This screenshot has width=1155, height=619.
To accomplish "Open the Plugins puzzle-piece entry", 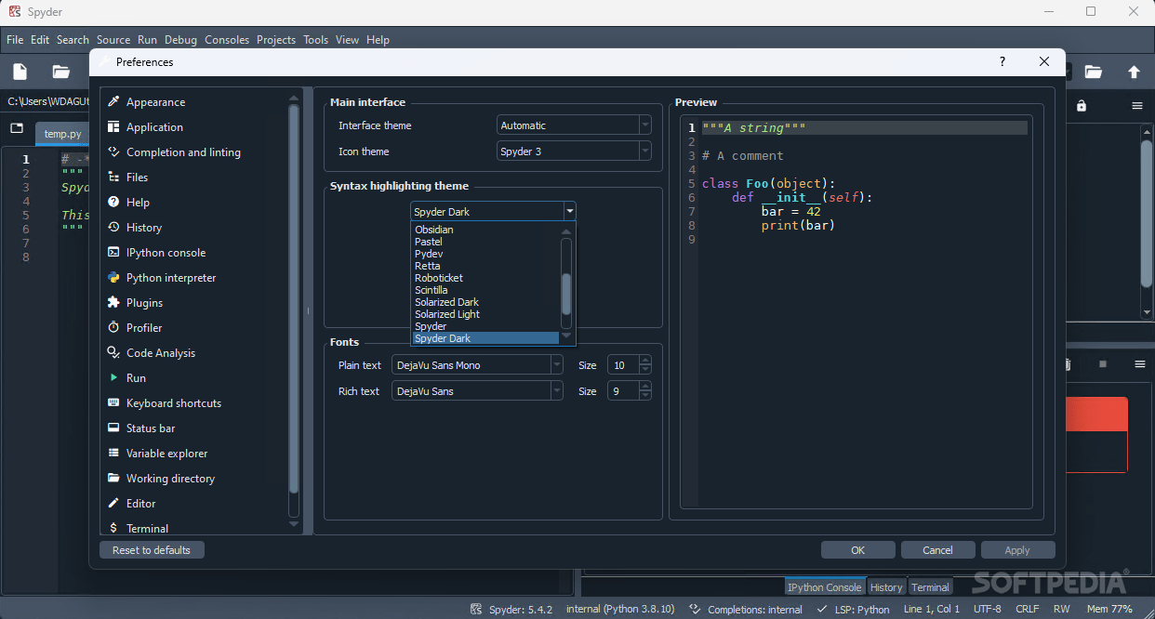I will click(x=144, y=303).
